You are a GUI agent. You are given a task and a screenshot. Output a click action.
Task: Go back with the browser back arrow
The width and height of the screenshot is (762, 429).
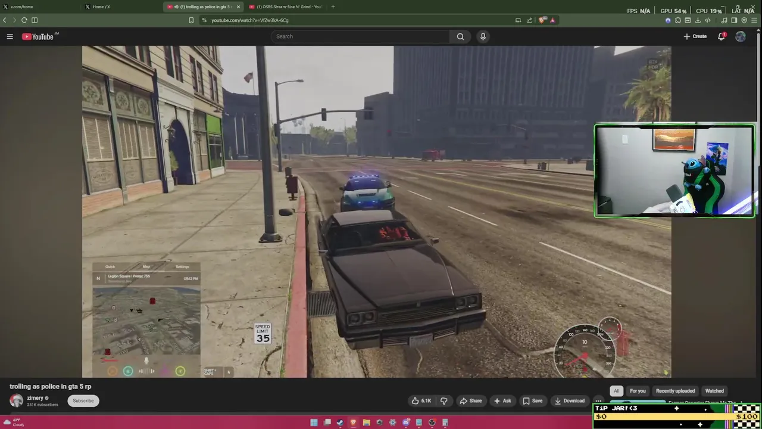point(5,20)
